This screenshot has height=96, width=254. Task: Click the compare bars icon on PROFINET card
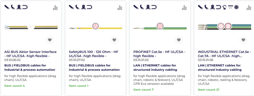pos(184,8)
